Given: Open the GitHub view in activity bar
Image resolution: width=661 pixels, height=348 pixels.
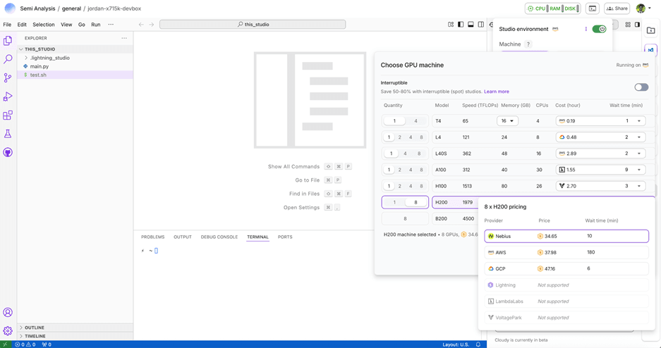Looking at the screenshot, I should point(8,152).
